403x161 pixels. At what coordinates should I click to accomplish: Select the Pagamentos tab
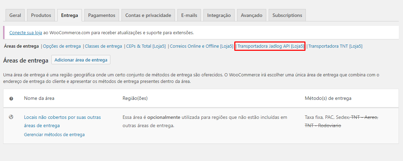[101, 15]
